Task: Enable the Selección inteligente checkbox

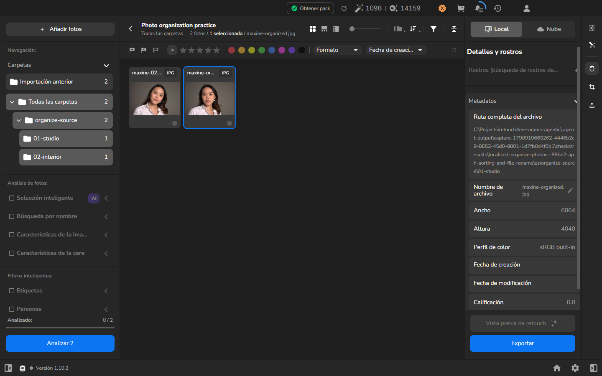Action: tap(12, 198)
